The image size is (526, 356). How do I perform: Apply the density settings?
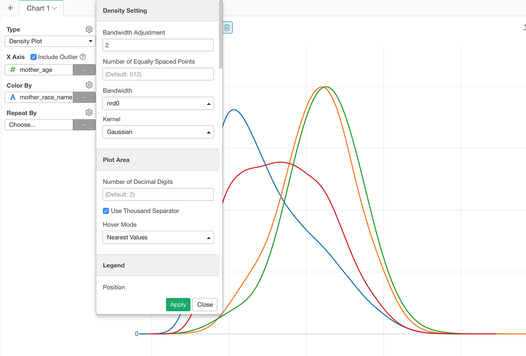point(178,304)
